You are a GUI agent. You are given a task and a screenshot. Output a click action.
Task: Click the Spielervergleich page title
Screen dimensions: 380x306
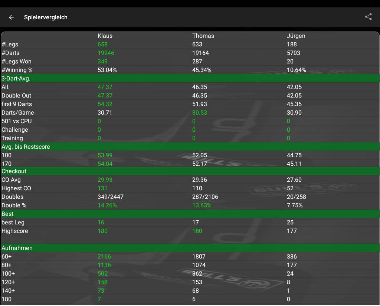coord(46,17)
